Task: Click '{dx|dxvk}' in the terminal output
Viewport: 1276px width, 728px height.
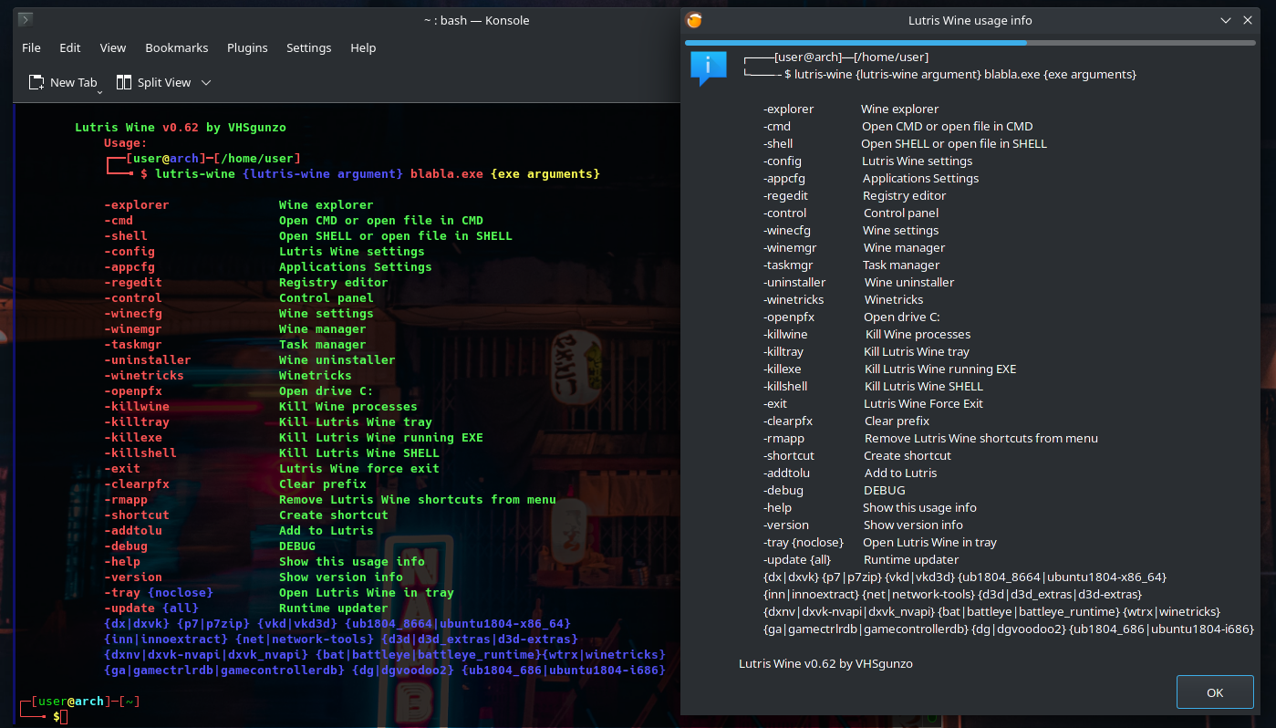Action: point(137,623)
